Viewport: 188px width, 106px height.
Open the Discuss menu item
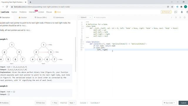point(49,12)
